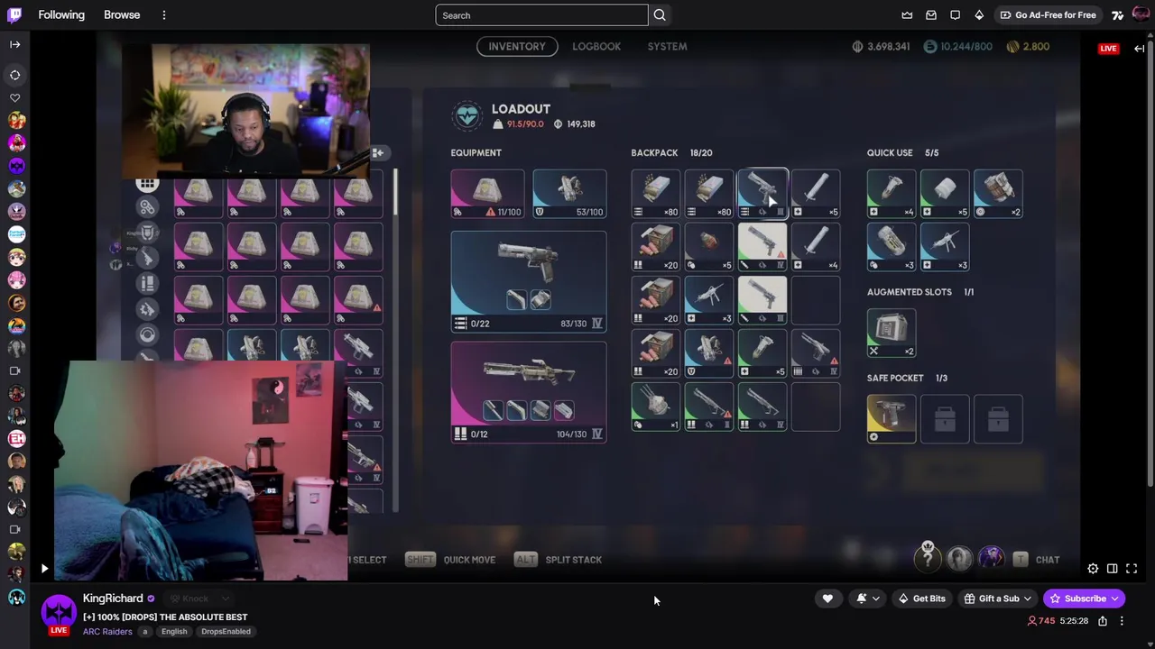Open the ARC Raiders category link

pos(107,632)
